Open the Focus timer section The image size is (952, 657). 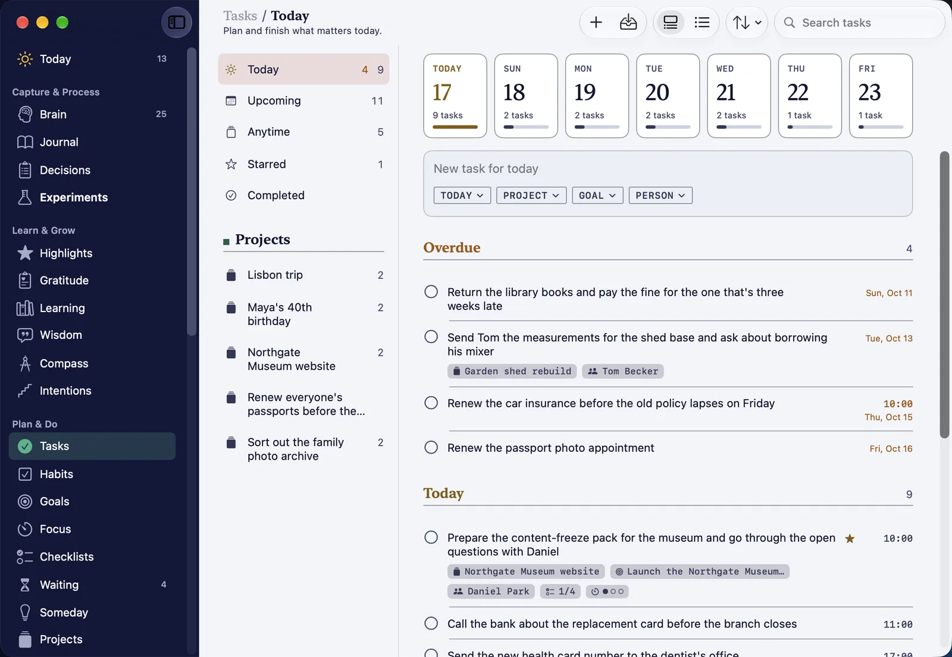click(92, 529)
